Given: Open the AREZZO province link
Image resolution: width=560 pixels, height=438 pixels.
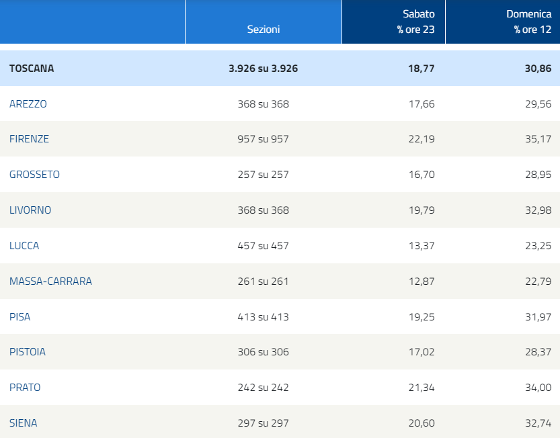Looking at the screenshot, I should pyautogui.click(x=28, y=104).
